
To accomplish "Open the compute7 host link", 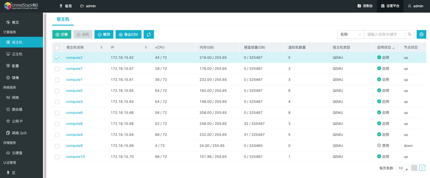I will click(74, 68).
